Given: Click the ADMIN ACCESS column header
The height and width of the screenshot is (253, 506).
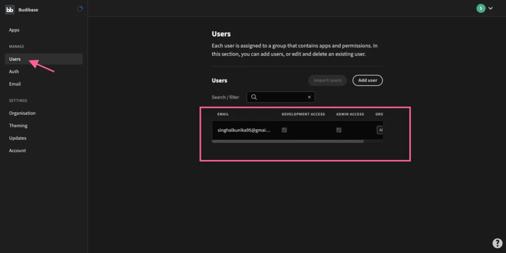Looking at the screenshot, I should pyautogui.click(x=350, y=114).
